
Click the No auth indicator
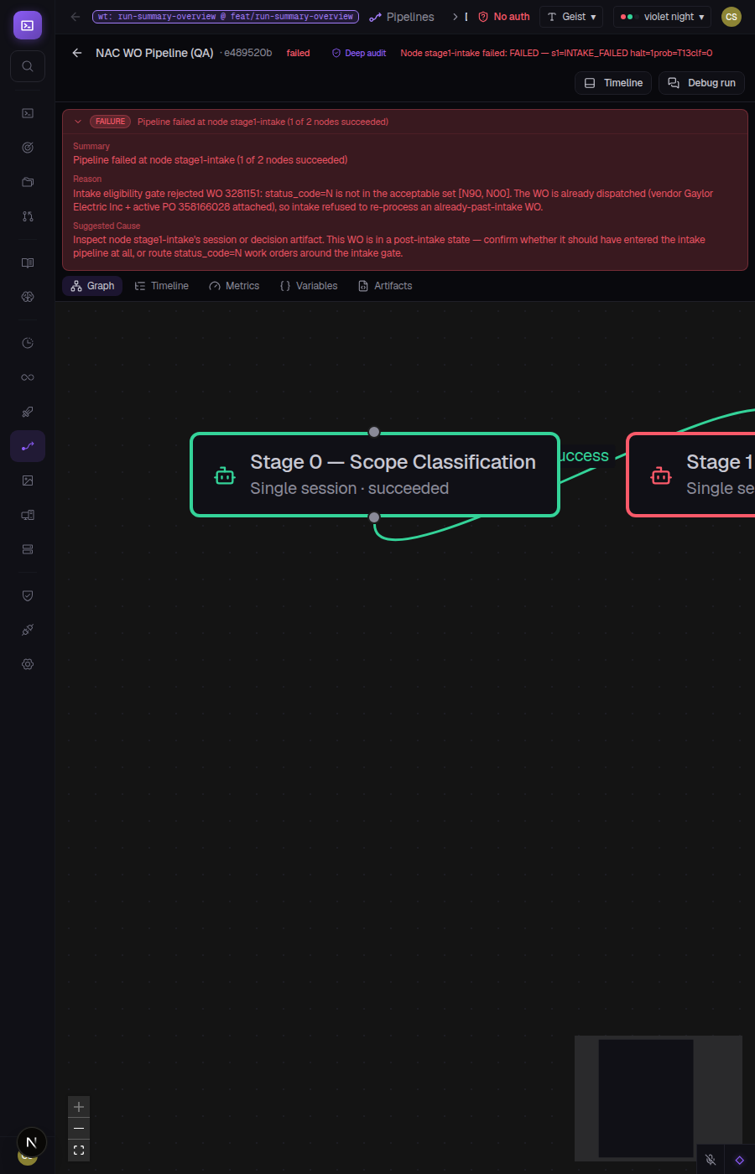(504, 17)
